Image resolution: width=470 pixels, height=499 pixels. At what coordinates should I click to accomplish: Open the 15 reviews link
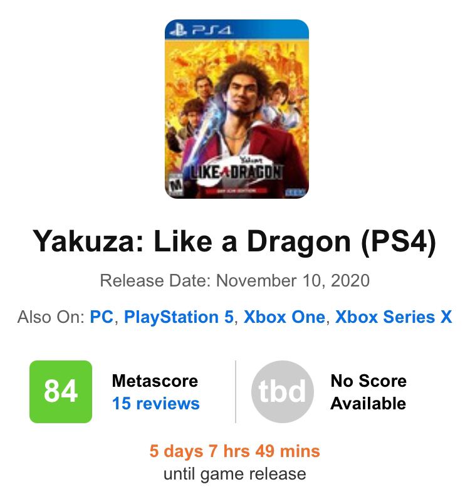point(155,403)
